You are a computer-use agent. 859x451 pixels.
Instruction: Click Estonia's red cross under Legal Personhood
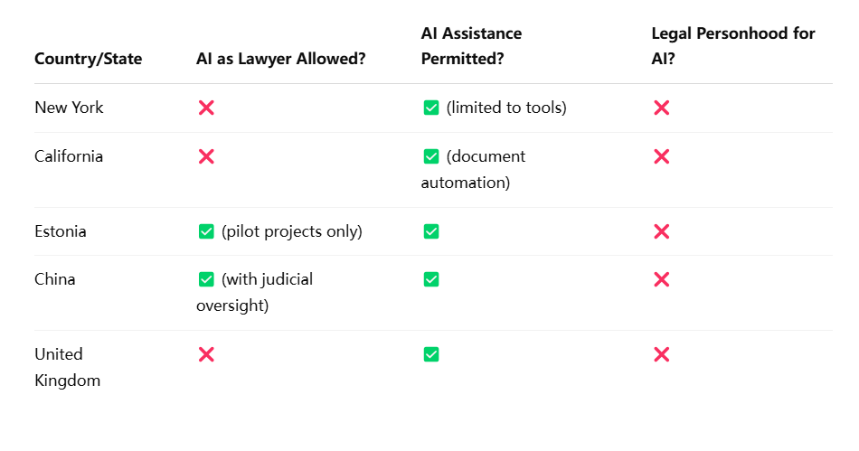[661, 231]
